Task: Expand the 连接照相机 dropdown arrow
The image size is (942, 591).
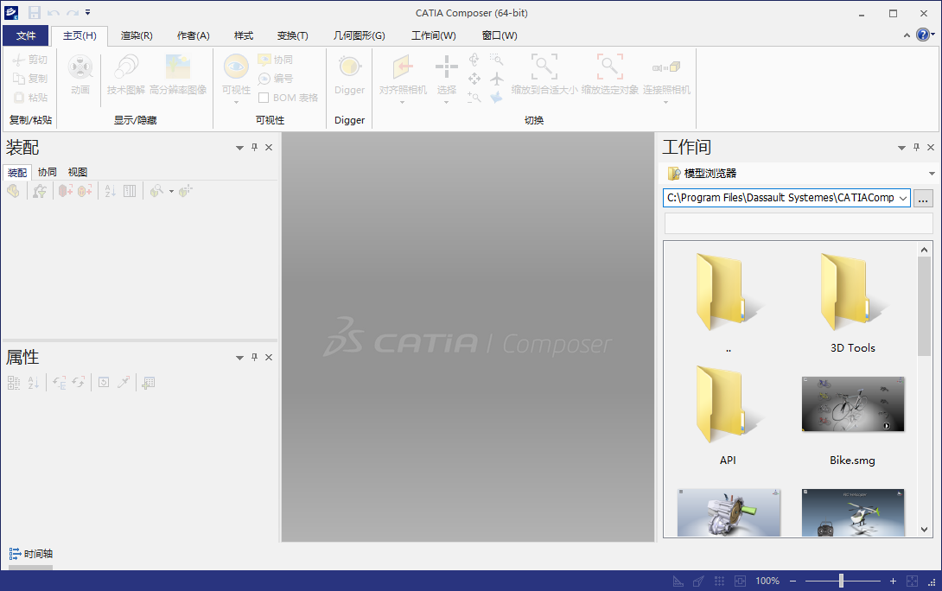Action: coord(665,102)
